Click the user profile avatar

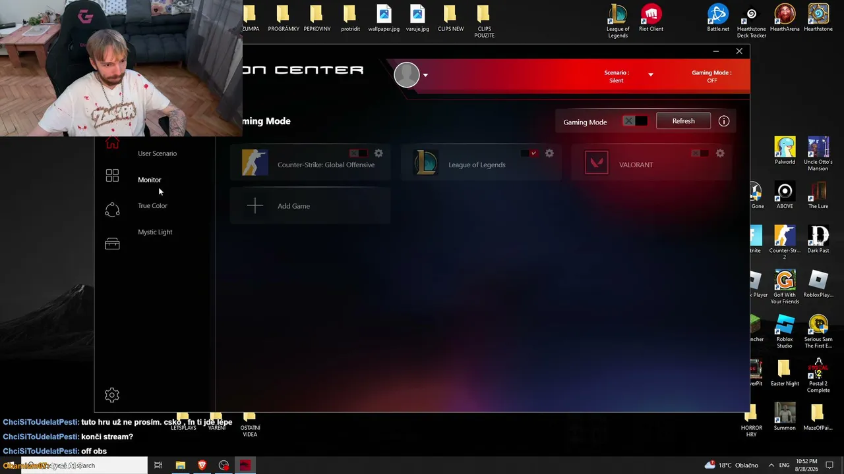(407, 75)
